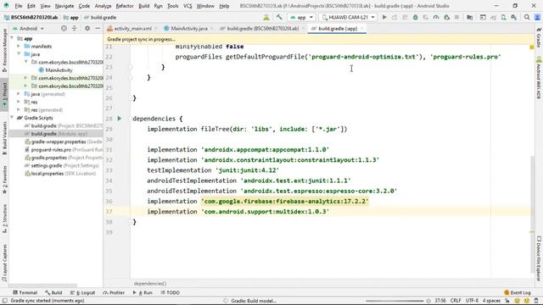
Task: Open the File menu
Action: point(19,6)
